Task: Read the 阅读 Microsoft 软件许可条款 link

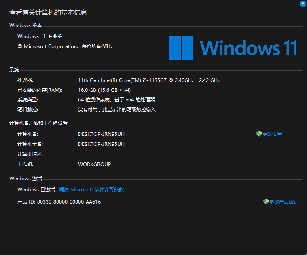Action: 91,190
